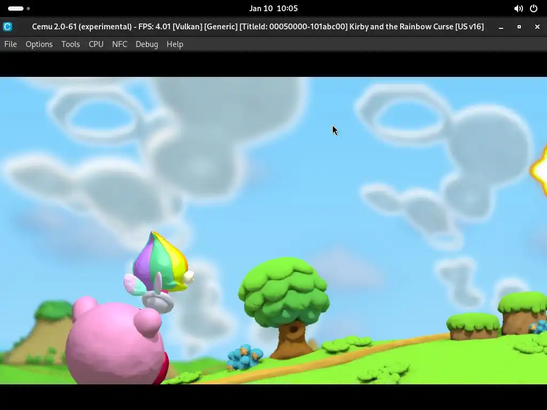Screen dimensions: 547x410
Task: Open the clock showing Jan 10 10:05
Action: (x=273, y=9)
